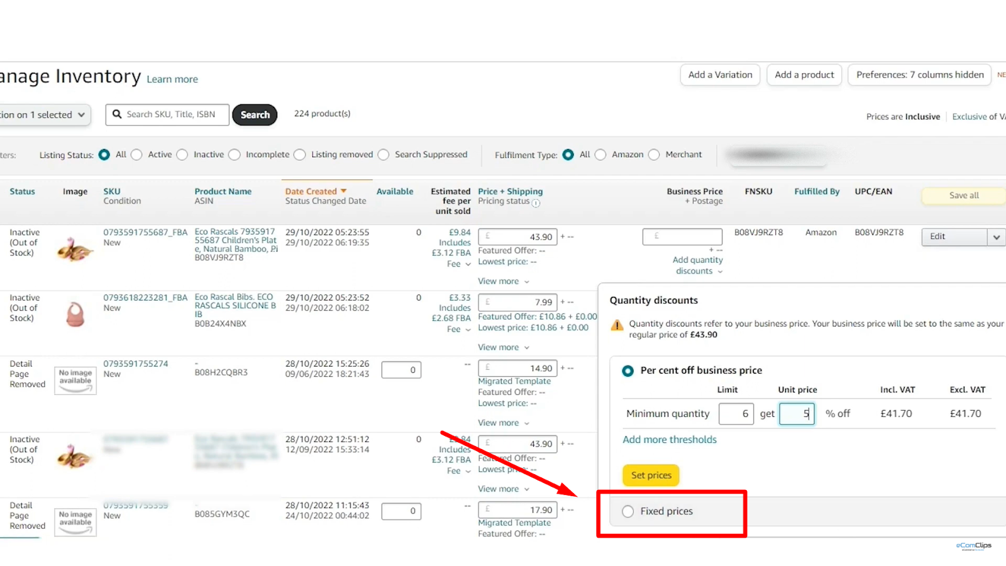Open SKU 0793591755687_FBA link
Viewport: 1006px width, 566px height.
pos(146,232)
